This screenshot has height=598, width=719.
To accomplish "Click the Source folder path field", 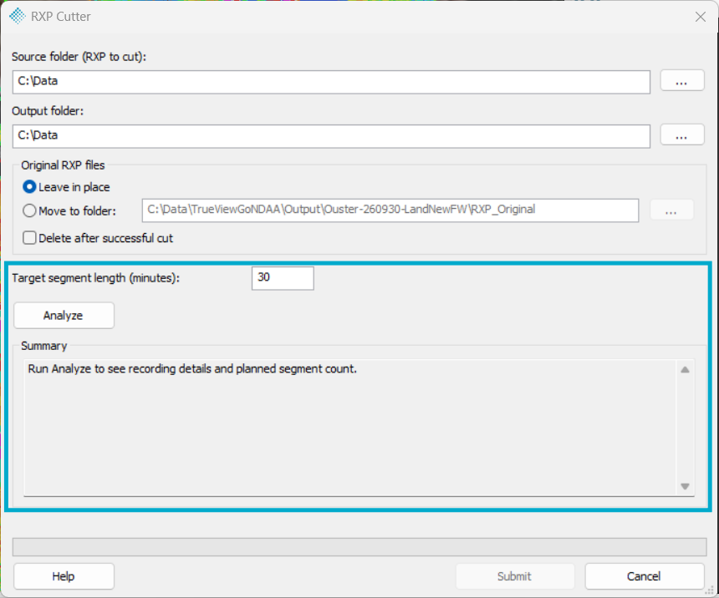I will [331, 82].
